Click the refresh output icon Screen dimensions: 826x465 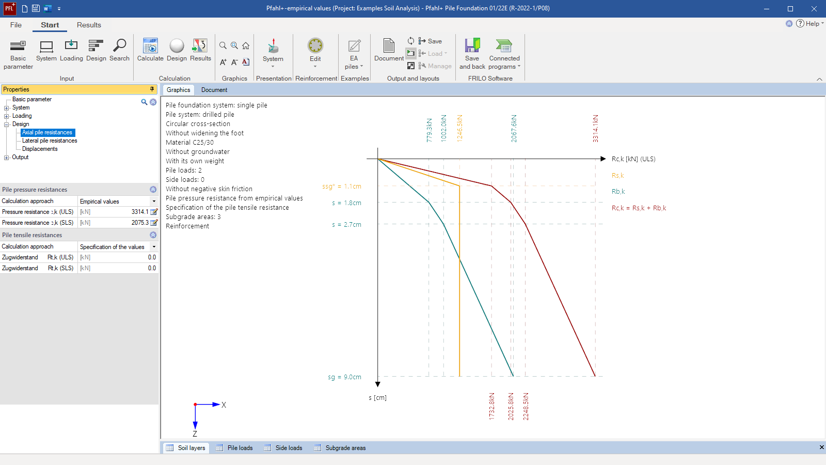tap(411, 41)
